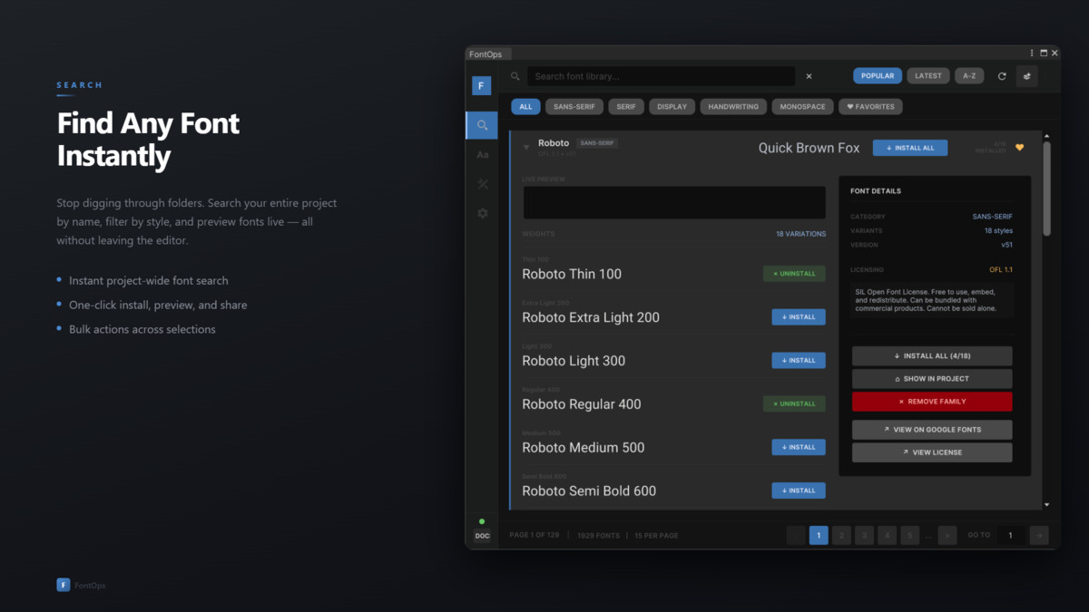Image resolution: width=1089 pixels, height=612 pixels.
Task: Submit the Go To page arrow
Action: coord(1040,536)
